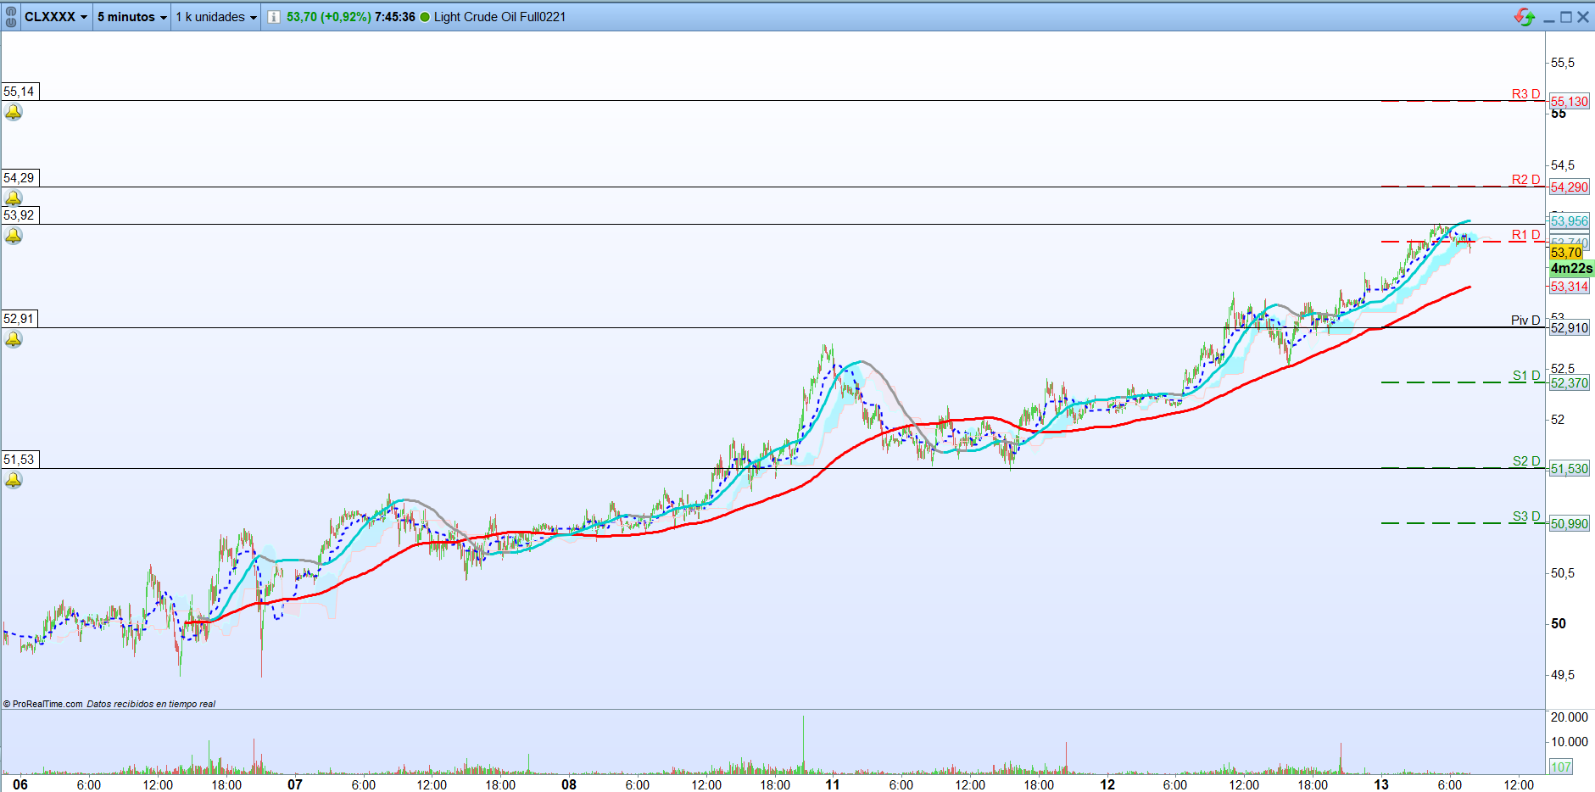This screenshot has width=1595, height=792.
Task: Maximize the chart window
Action: [1565, 17]
